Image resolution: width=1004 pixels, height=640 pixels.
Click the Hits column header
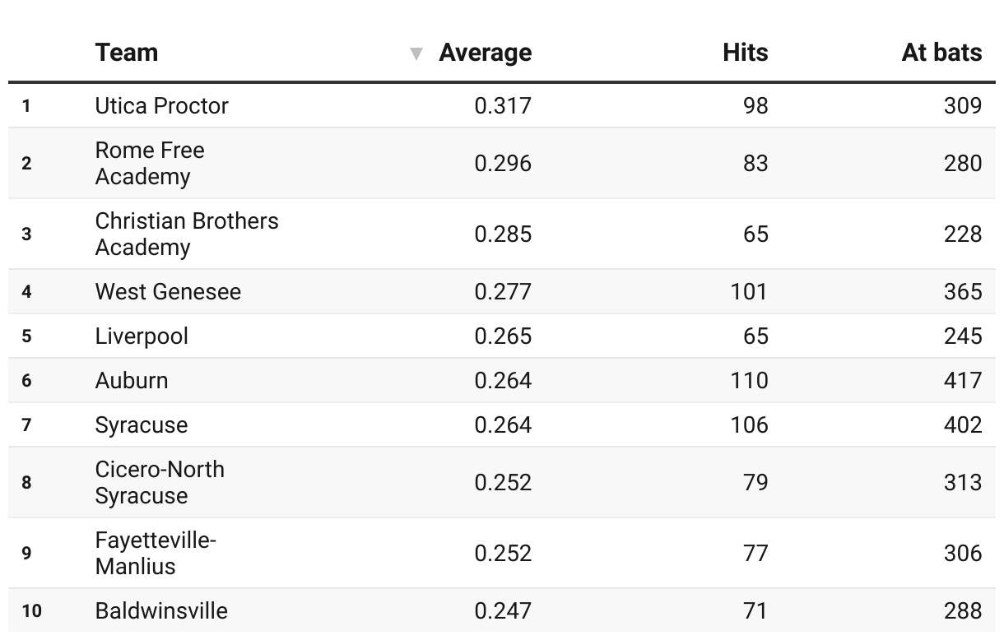point(745,53)
